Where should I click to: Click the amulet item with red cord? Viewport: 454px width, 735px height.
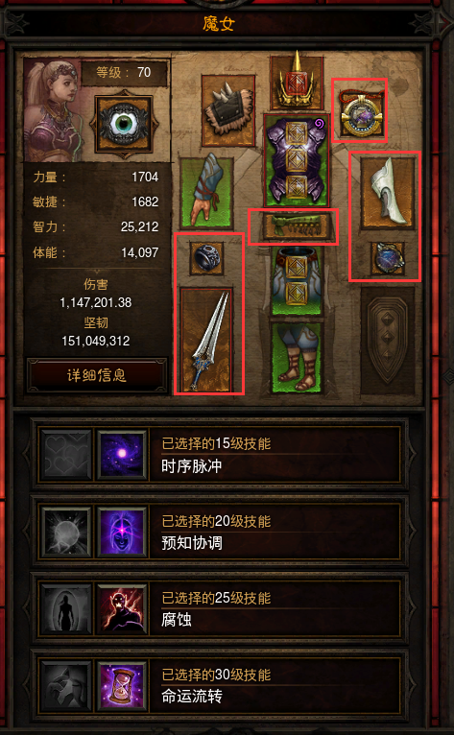359,110
